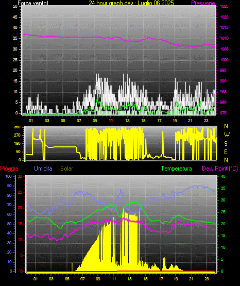Click the Pressione legend label
This screenshot has height=286, width=240.
tap(203, 3)
